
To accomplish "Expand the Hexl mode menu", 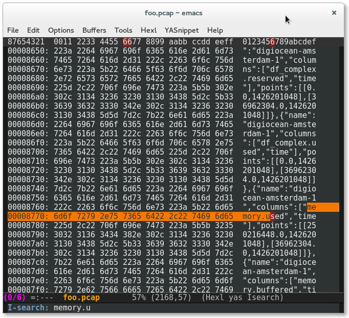I will click(148, 30).
